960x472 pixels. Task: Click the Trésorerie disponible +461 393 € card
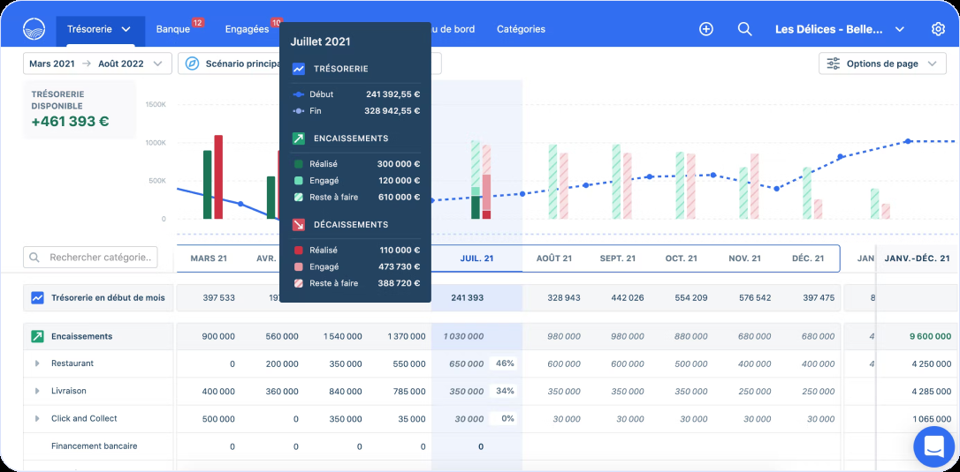click(80, 109)
